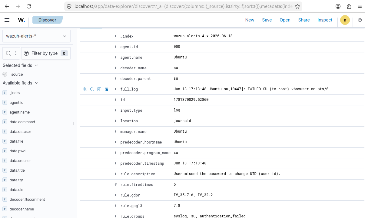The width and height of the screenshot is (365, 218).
Task: Reload the browser page
Action: click(x=29, y=6)
